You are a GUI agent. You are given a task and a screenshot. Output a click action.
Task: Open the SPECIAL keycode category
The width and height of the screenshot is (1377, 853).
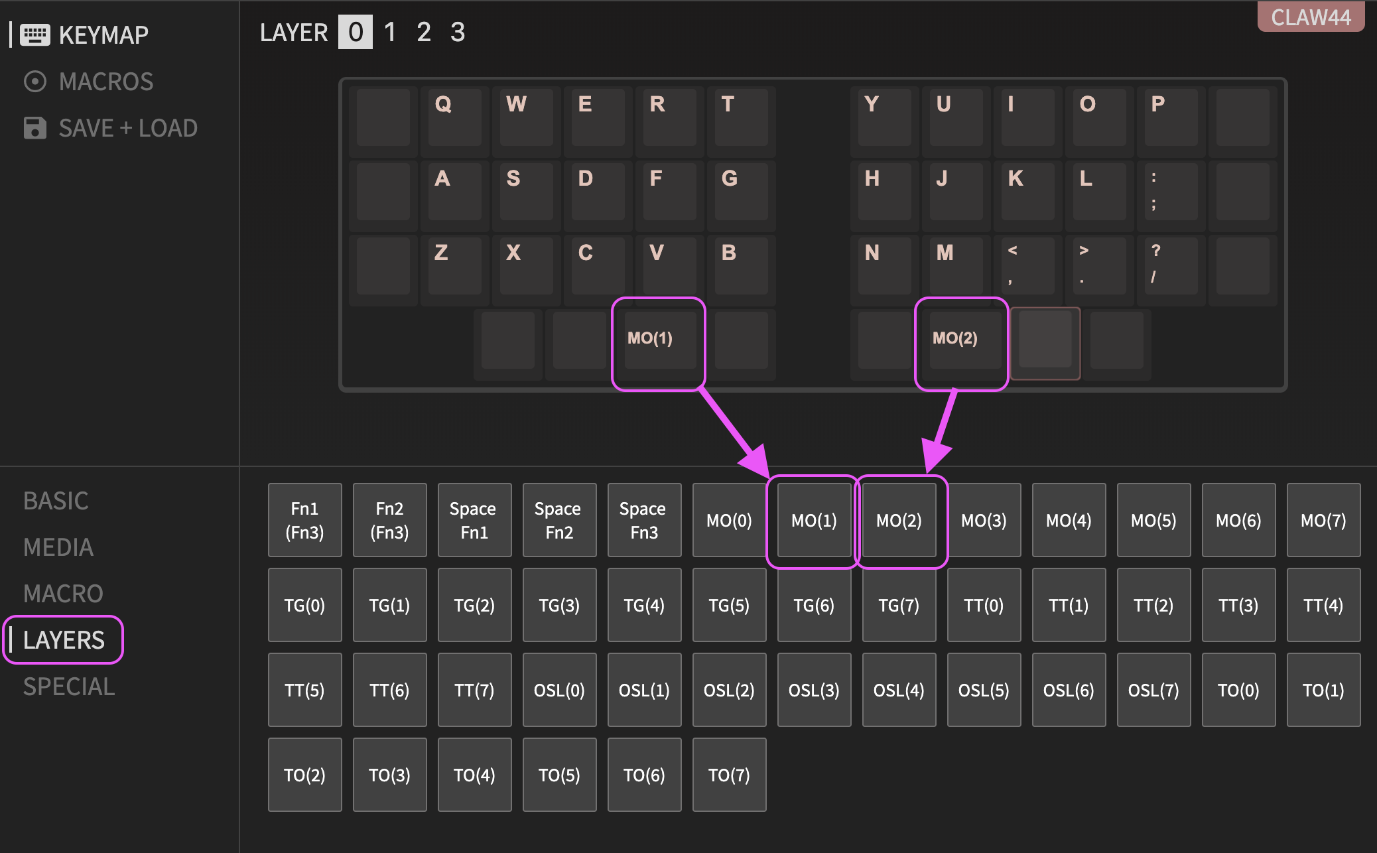coord(69,687)
